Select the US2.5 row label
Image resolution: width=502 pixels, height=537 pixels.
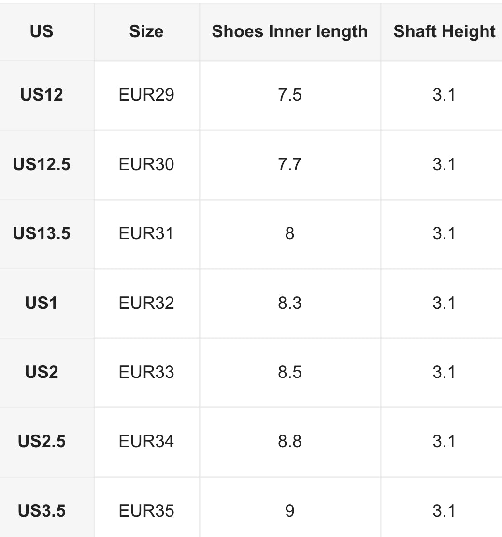42,441
